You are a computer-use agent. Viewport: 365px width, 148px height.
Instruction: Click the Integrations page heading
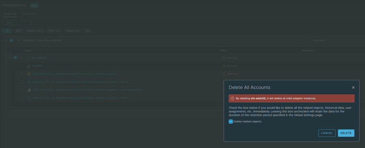tap(14, 5)
